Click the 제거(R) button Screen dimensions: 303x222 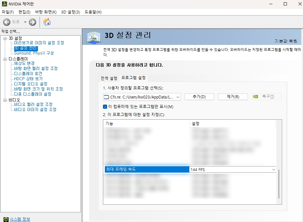click(233, 97)
